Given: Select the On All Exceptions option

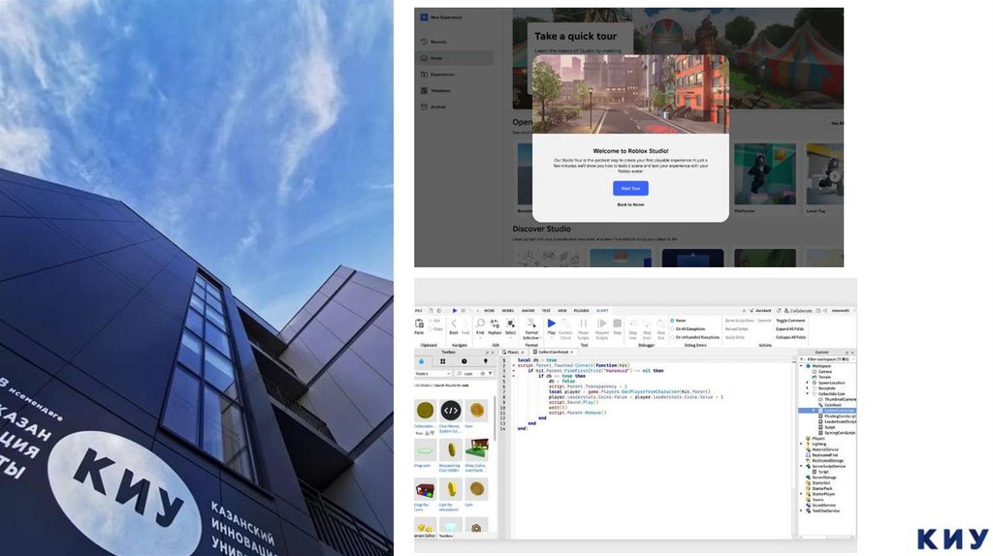Looking at the screenshot, I should [x=672, y=328].
